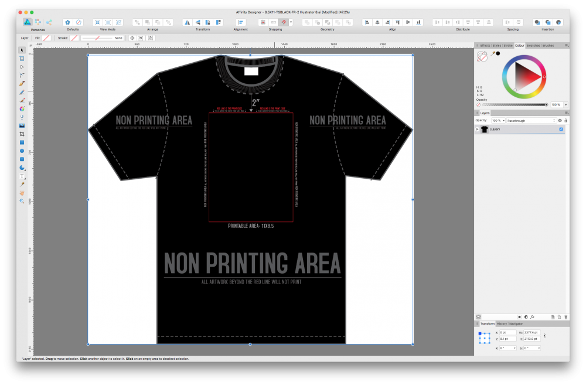Switch to the Swatches tab
Image resolution: width=586 pixels, height=385 pixels.
tap(533, 45)
